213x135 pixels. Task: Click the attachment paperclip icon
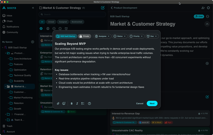(58, 104)
